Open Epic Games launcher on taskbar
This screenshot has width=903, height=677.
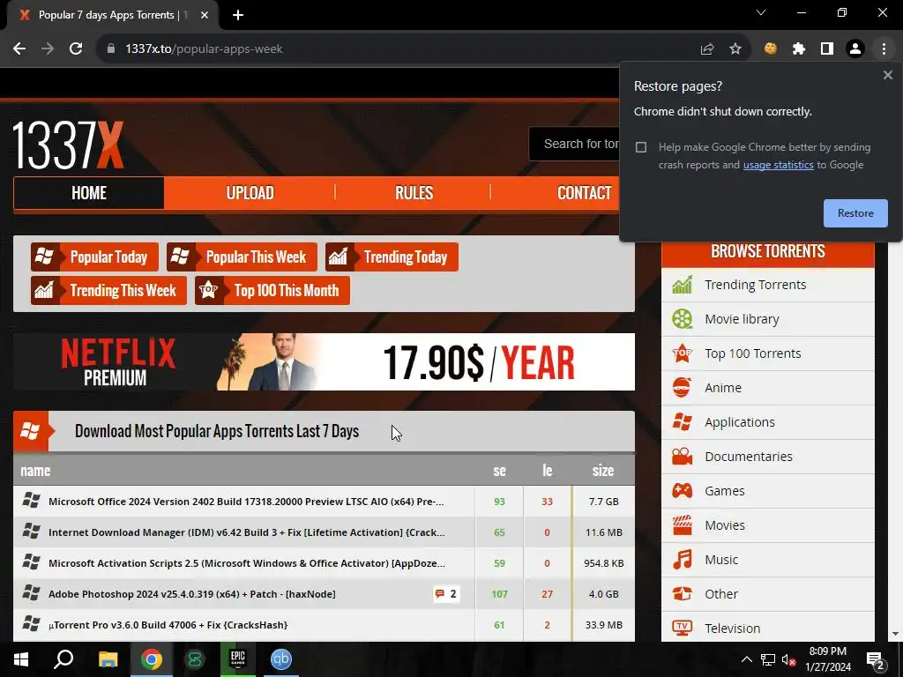coord(238,659)
